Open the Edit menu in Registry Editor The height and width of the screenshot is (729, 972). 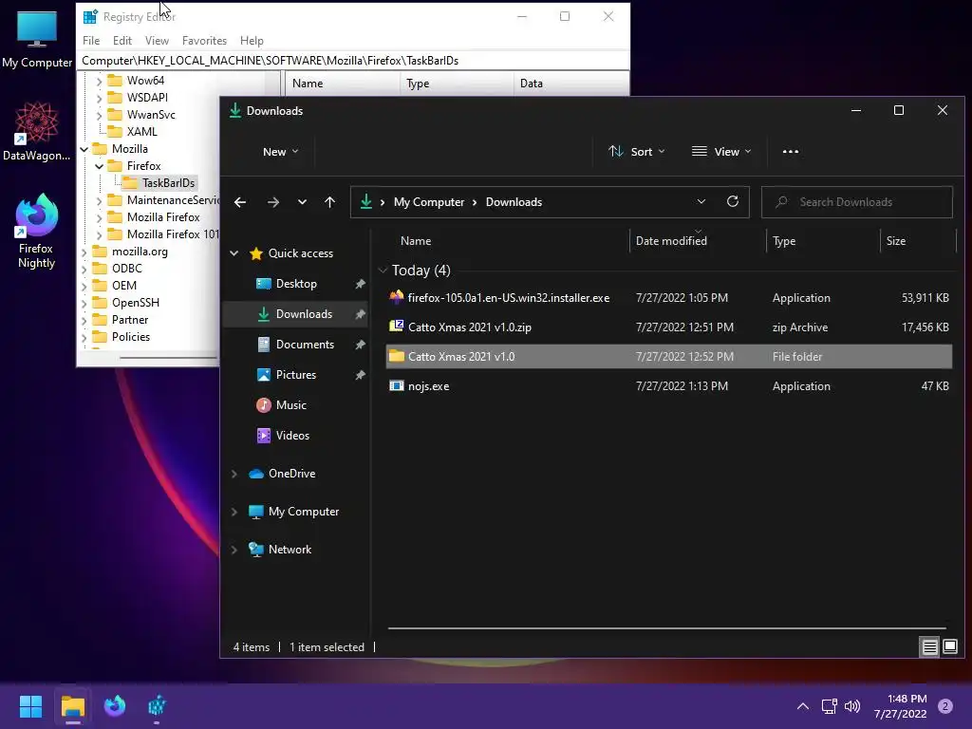pos(122,40)
